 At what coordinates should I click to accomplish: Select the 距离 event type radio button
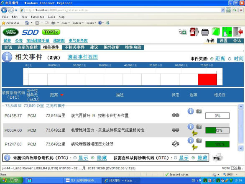212,59
